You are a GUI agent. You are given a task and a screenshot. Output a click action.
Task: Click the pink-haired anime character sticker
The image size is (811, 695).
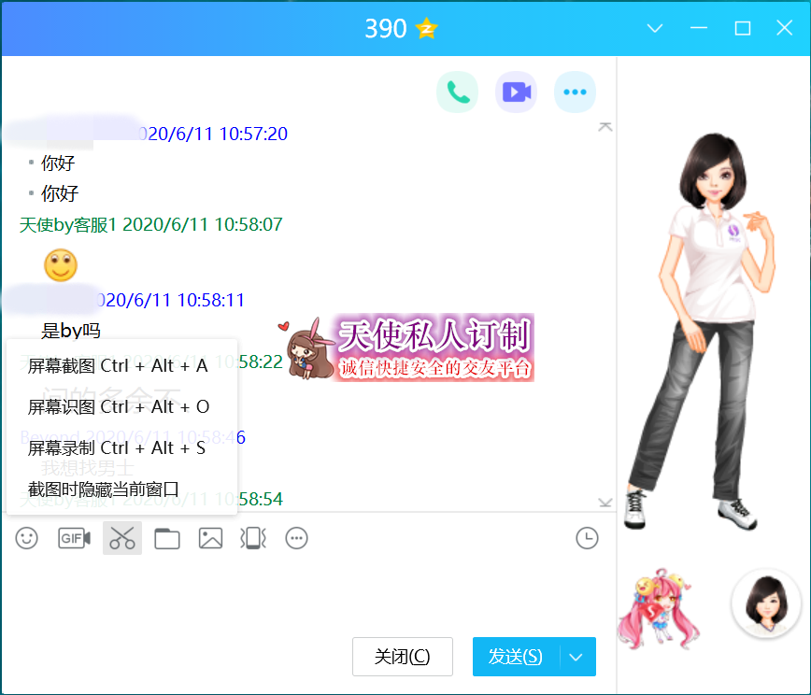[658, 608]
